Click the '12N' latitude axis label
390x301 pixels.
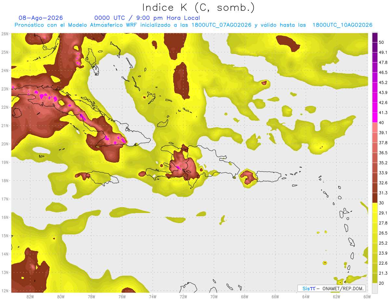[x=5, y=291]
